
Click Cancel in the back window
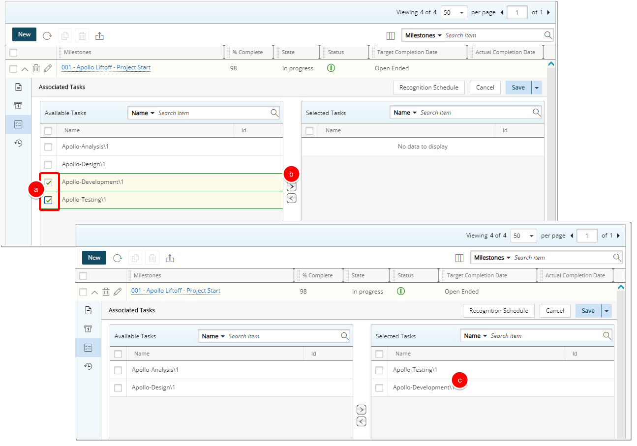pyautogui.click(x=485, y=88)
